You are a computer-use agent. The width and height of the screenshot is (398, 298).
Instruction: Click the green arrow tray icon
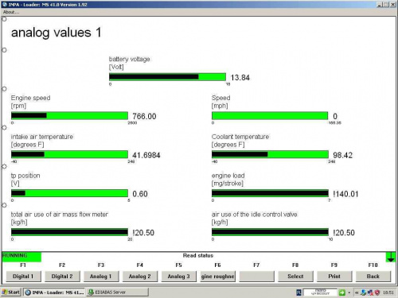pyautogui.click(x=341, y=292)
